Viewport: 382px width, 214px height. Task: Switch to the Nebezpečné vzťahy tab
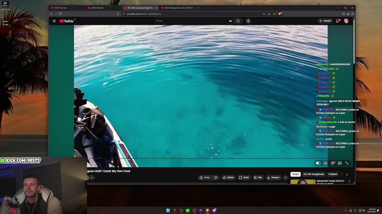[x=177, y=8]
